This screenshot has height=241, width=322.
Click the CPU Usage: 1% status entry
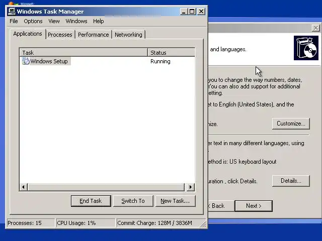tap(86, 223)
